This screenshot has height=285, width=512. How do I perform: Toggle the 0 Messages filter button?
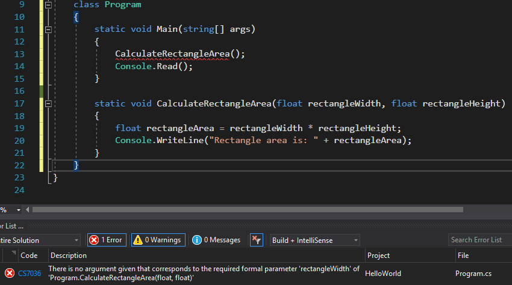[216, 240]
